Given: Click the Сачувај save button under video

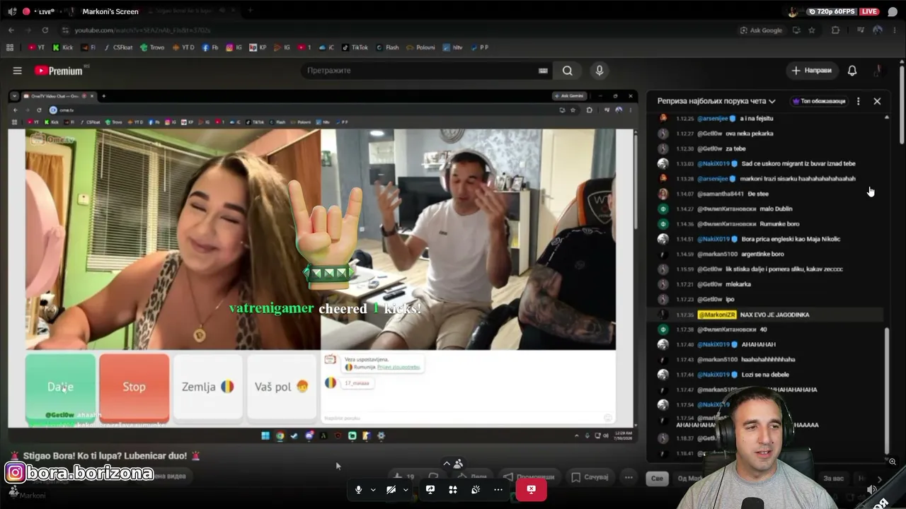Looking at the screenshot, I should coord(590,477).
